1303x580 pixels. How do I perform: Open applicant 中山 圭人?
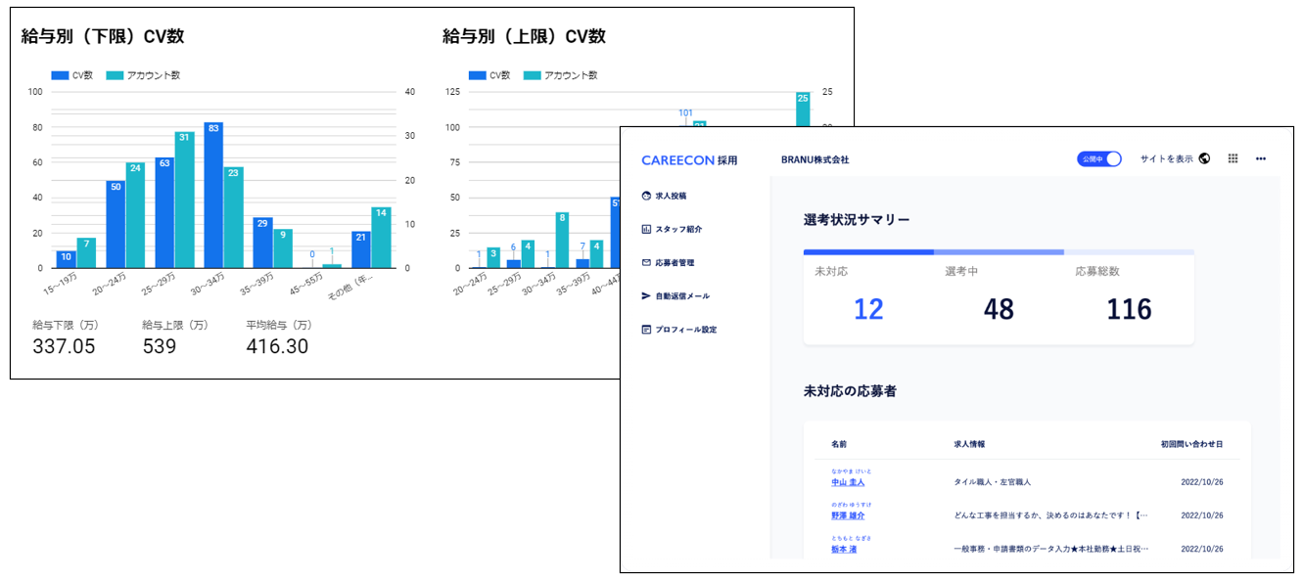click(x=848, y=482)
